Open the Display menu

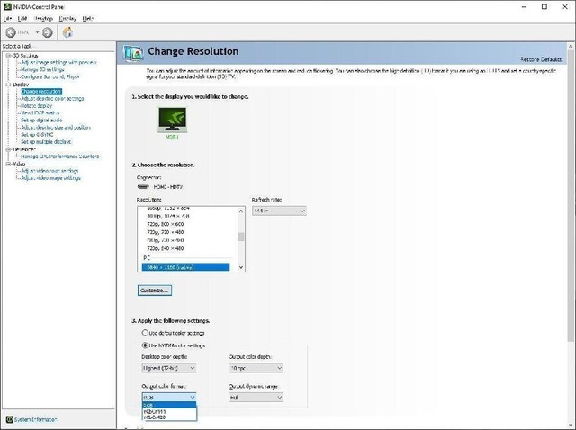pyautogui.click(x=67, y=18)
